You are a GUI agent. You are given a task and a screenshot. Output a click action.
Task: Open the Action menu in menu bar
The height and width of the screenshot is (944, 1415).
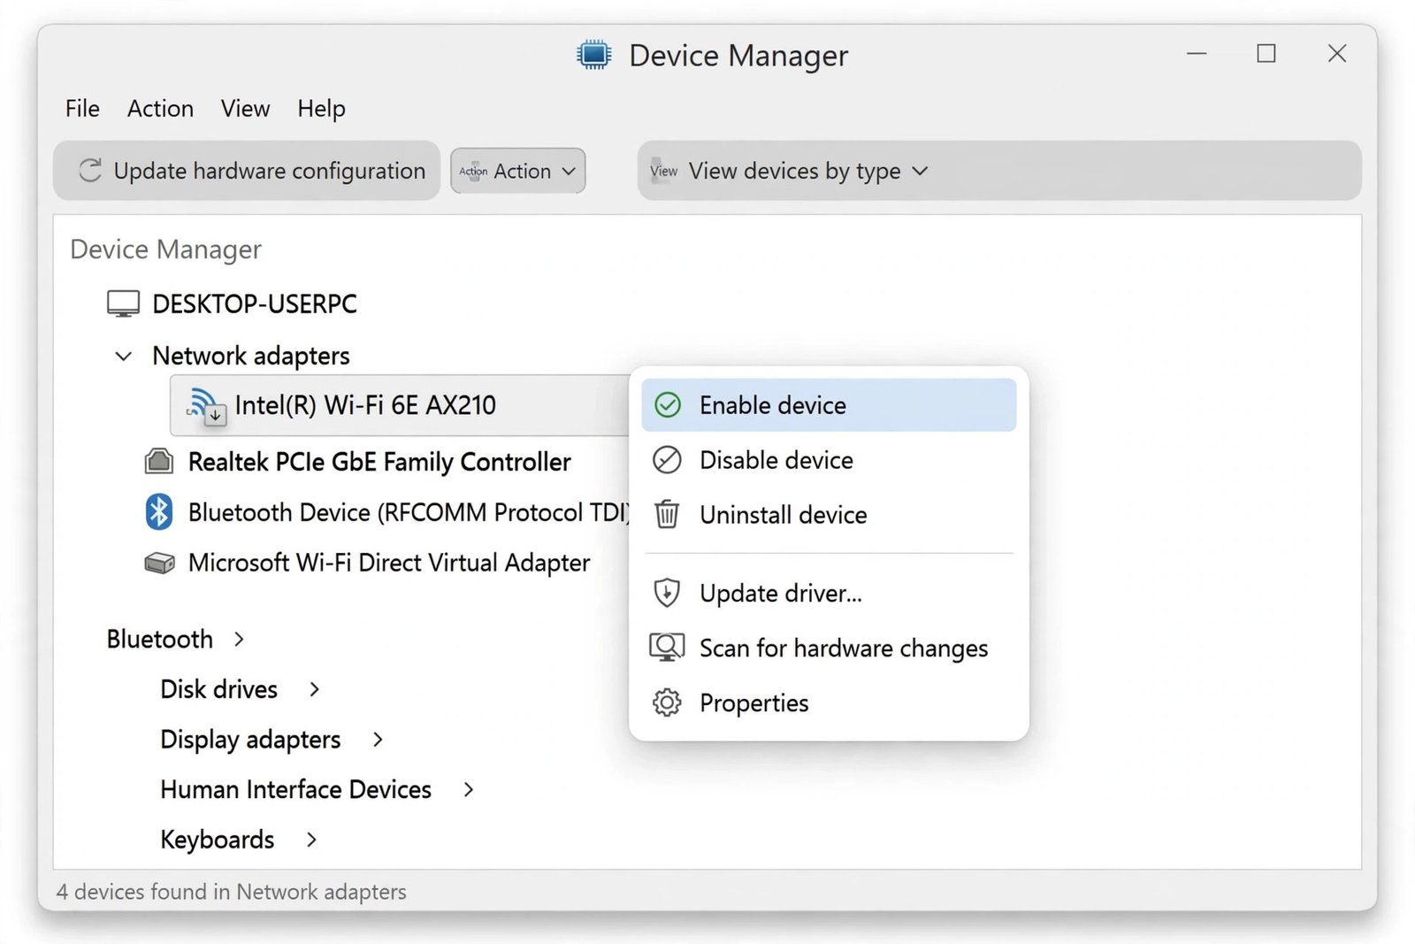[160, 108]
